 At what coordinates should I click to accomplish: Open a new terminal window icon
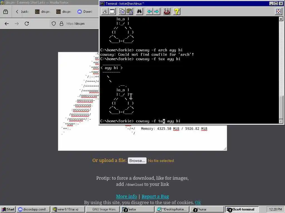[x=112, y=12]
